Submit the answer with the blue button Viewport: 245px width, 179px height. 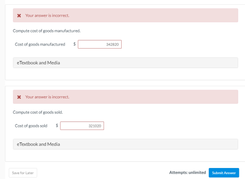(224, 173)
